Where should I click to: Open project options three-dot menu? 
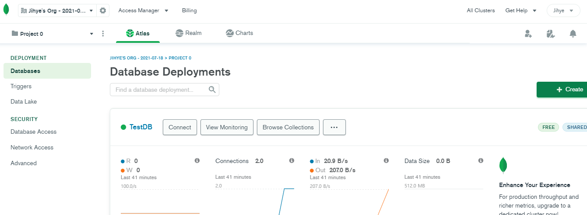pos(103,34)
